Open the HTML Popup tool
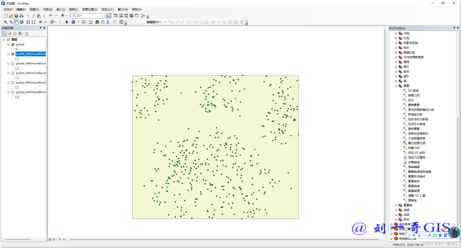This screenshot has width=461, height=248. pos(84,22)
